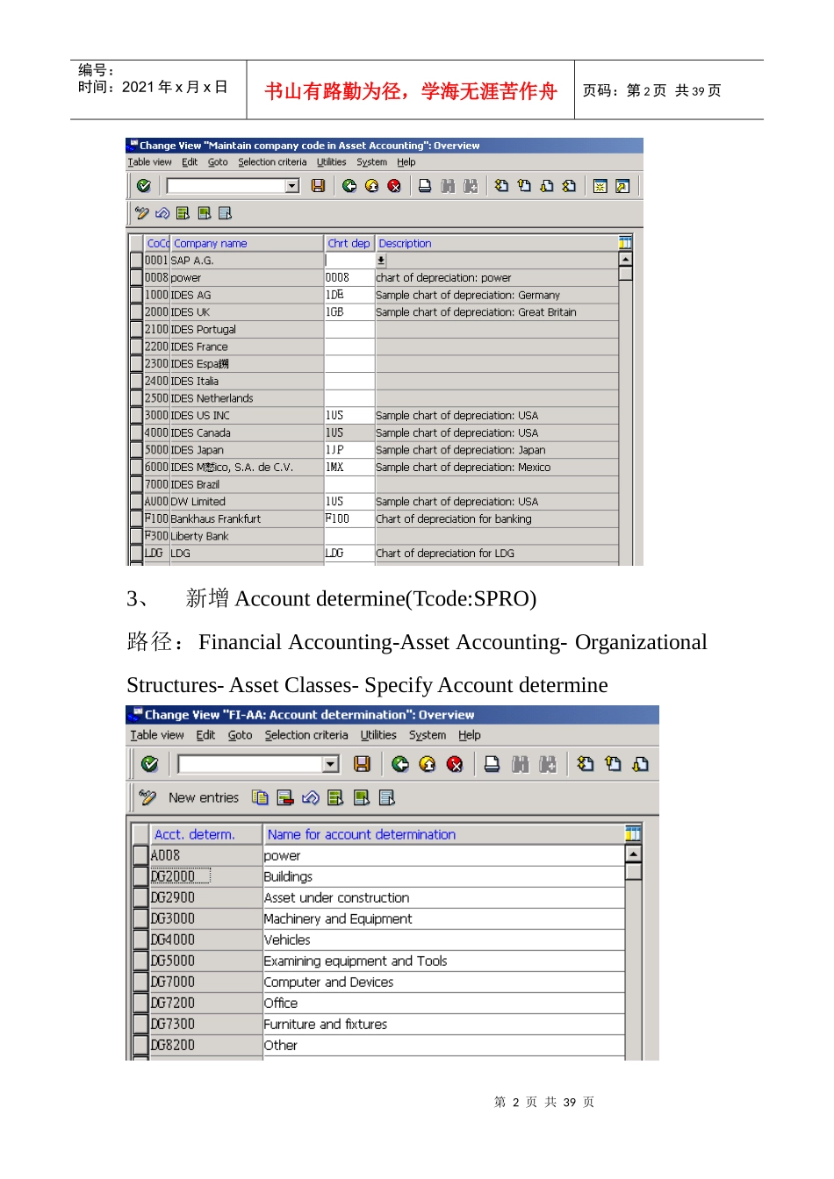834x1179 pixels.
Task: Select row checkbox for DG8200 Other
Action: [x=140, y=1045]
